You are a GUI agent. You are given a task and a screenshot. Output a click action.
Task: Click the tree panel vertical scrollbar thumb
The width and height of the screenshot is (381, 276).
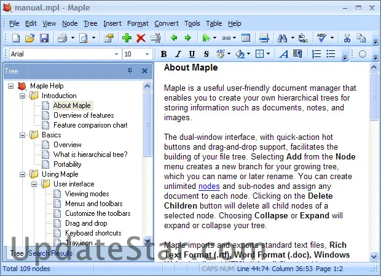[147, 124]
